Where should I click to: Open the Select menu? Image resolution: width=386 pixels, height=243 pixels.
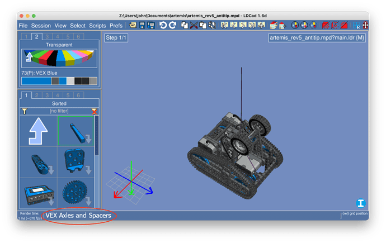[x=78, y=26]
